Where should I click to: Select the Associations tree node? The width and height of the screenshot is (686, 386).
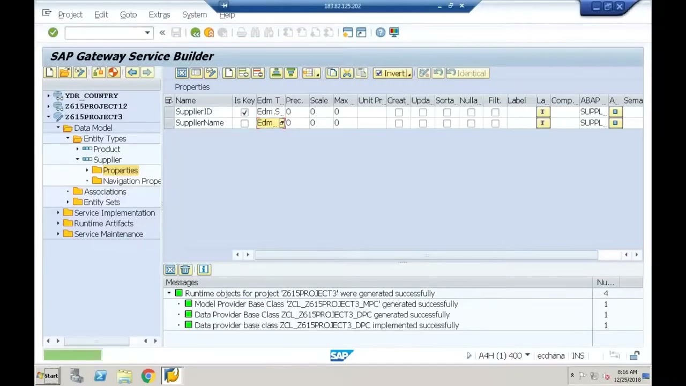pyautogui.click(x=105, y=191)
